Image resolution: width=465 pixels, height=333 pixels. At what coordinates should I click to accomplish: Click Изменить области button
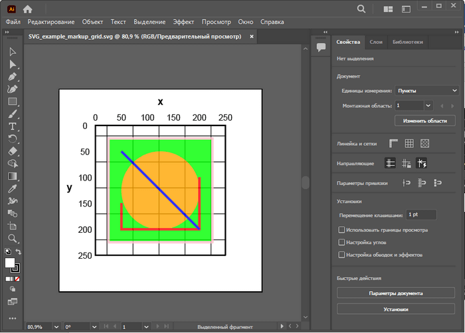[x=425, y=121]
